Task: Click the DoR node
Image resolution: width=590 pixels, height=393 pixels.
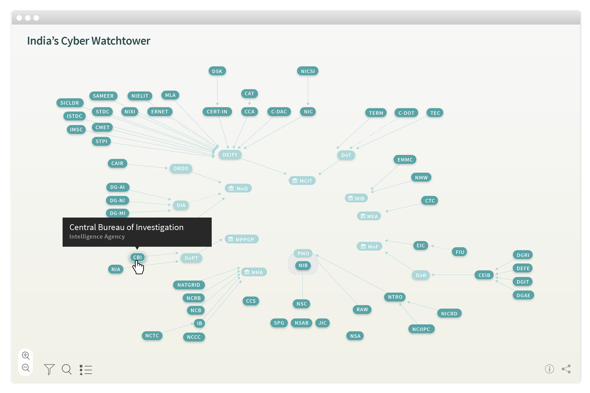Action: pyautogui.click(x=421, y=275)
